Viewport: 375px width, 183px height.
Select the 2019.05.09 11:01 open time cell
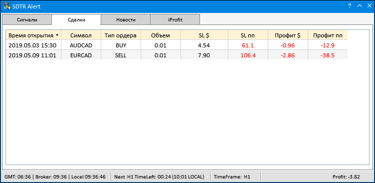coord(33,55)
